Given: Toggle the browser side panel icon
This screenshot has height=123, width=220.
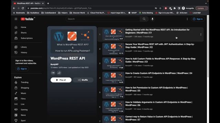Looking at the screenshot, I should click(179, 8).
